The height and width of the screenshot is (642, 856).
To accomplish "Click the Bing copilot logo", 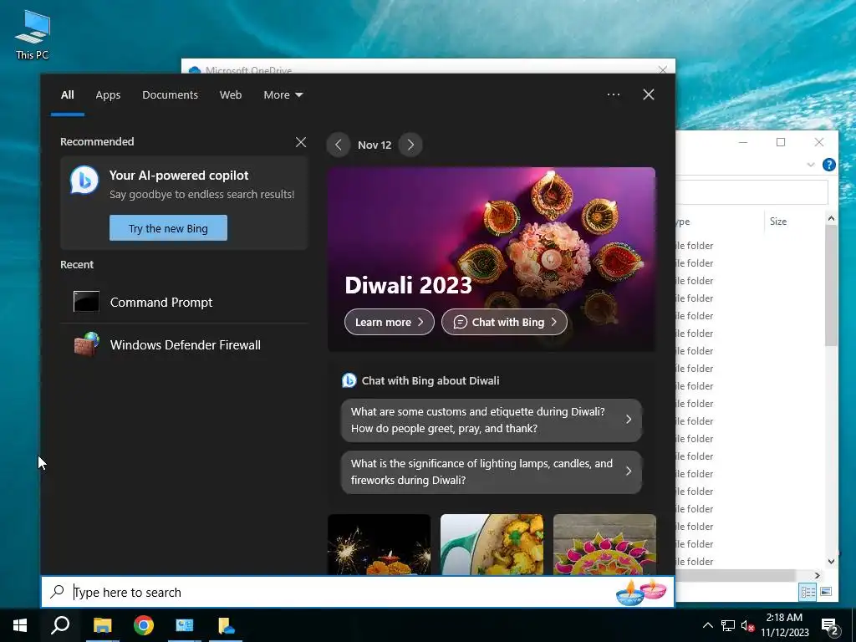I will (84, 181).
